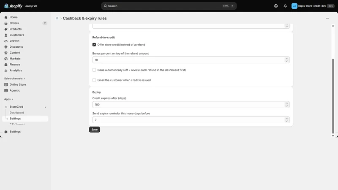Click the Products tag icon

pos(6,29)
